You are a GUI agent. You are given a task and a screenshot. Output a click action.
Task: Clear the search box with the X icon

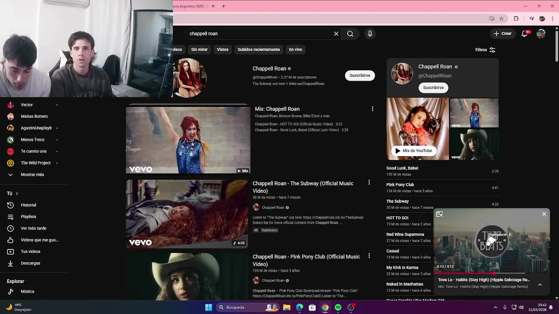click(x=336, y=34)
